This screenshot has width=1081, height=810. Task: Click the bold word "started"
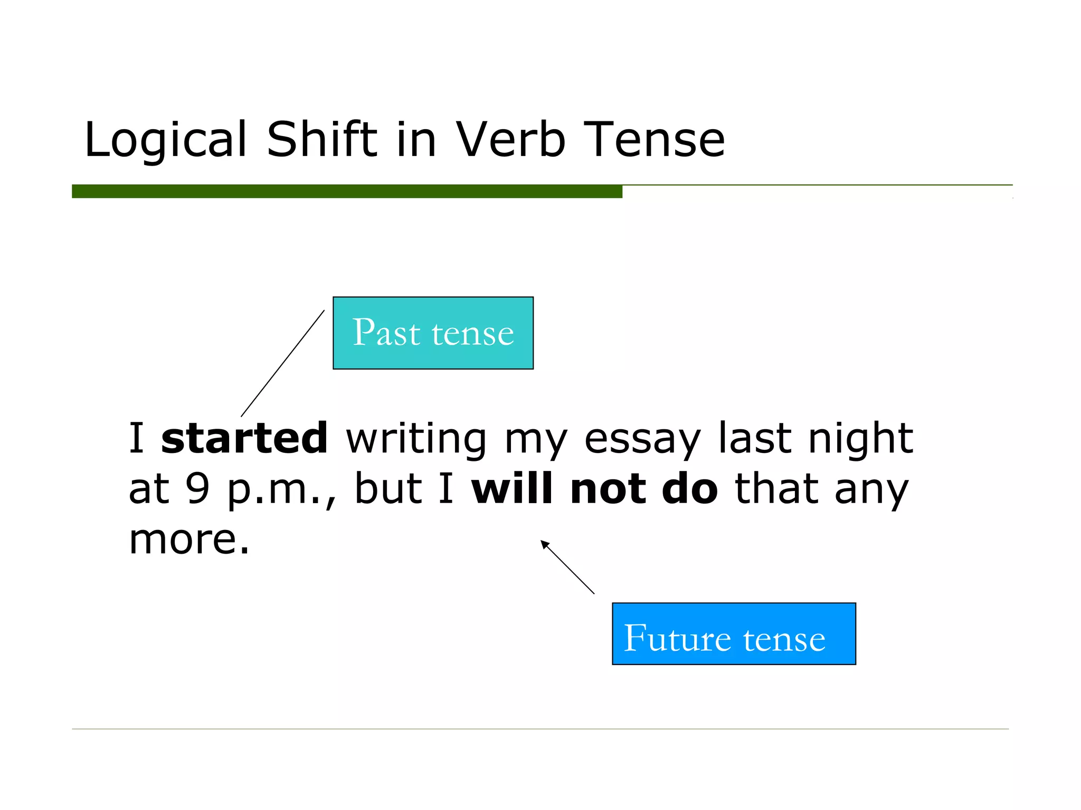tap(244, 438)
